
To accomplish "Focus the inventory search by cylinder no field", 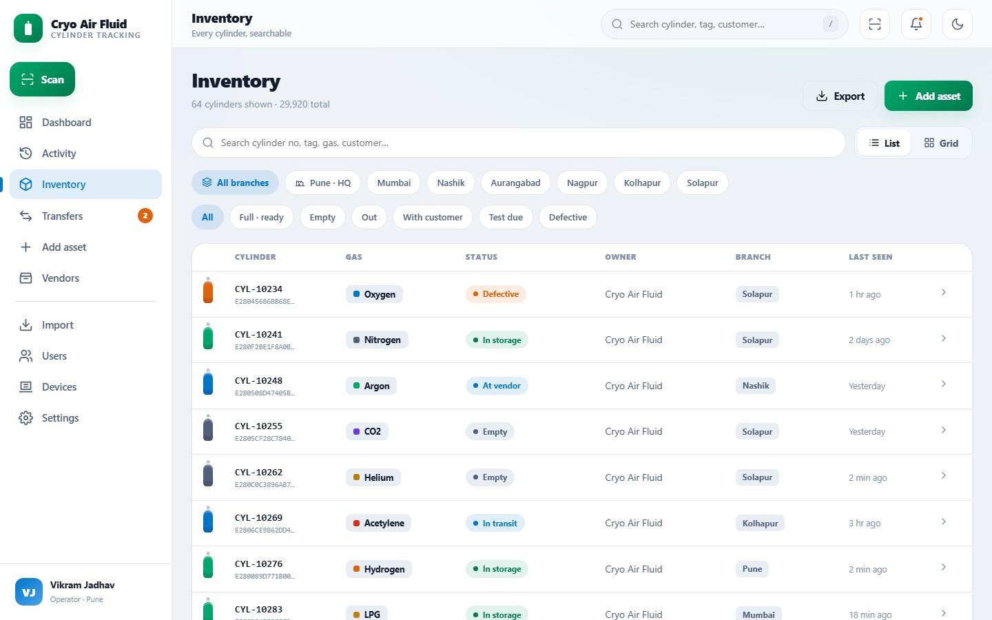I will tap(519, 143).
